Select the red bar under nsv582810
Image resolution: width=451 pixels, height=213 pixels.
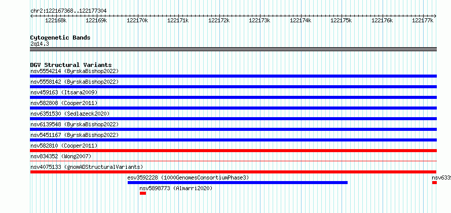[x=233, y=151]
